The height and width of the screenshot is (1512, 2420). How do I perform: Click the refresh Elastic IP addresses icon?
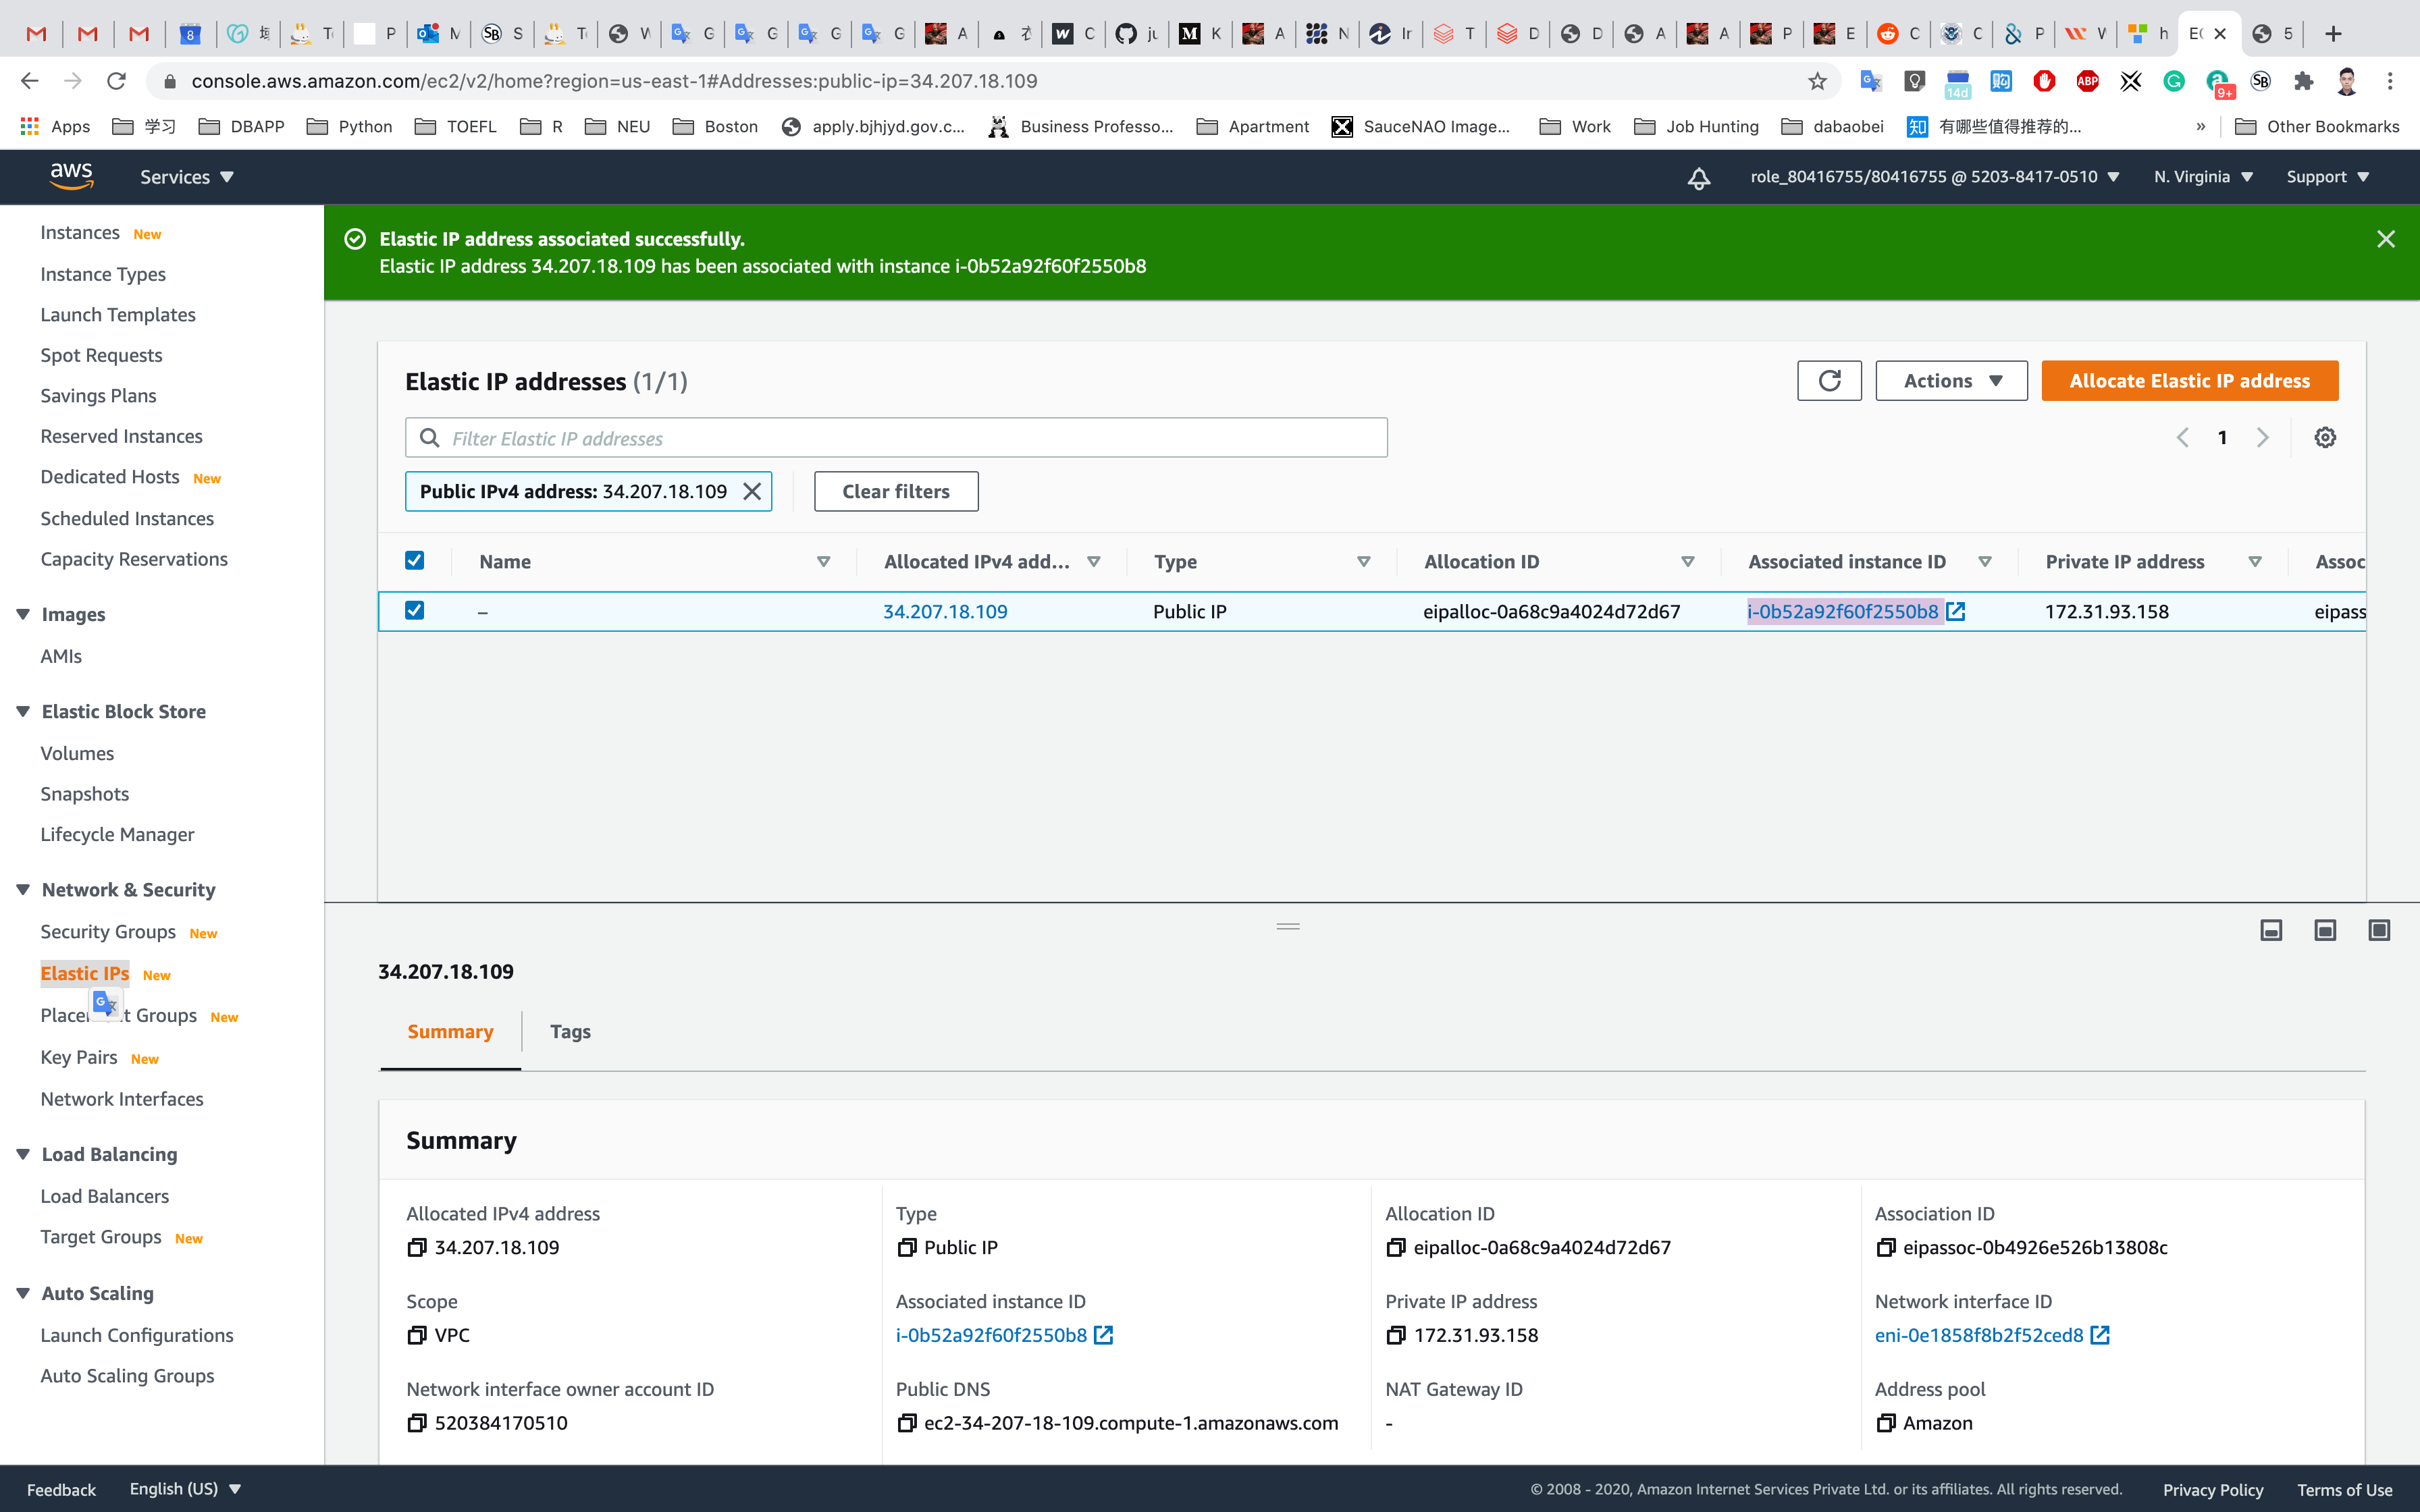click(1829, 381)
